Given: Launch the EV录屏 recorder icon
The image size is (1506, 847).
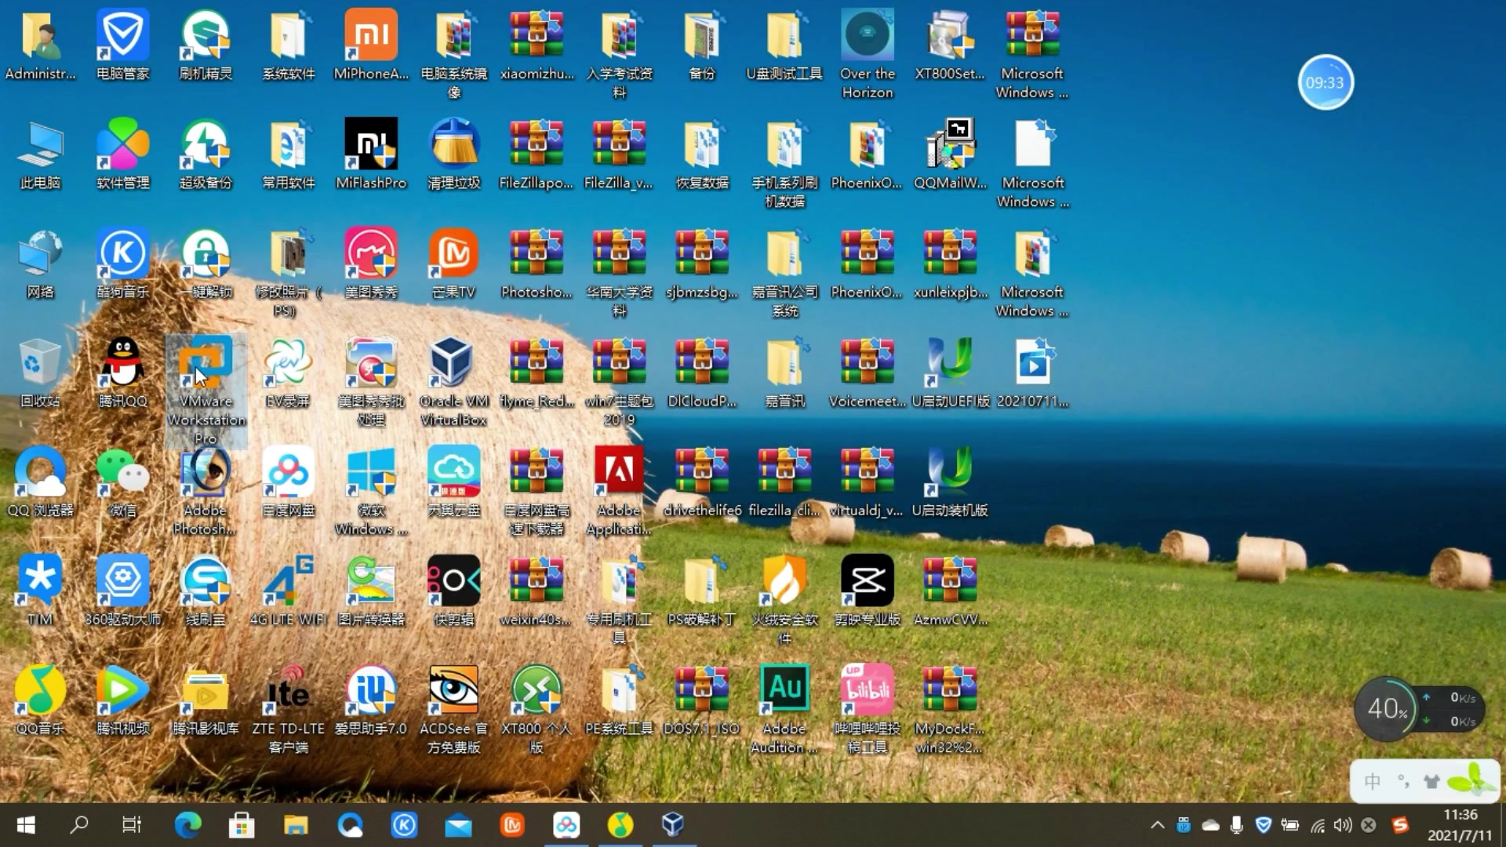Looking at the screenshot, I should click(288, 373).
